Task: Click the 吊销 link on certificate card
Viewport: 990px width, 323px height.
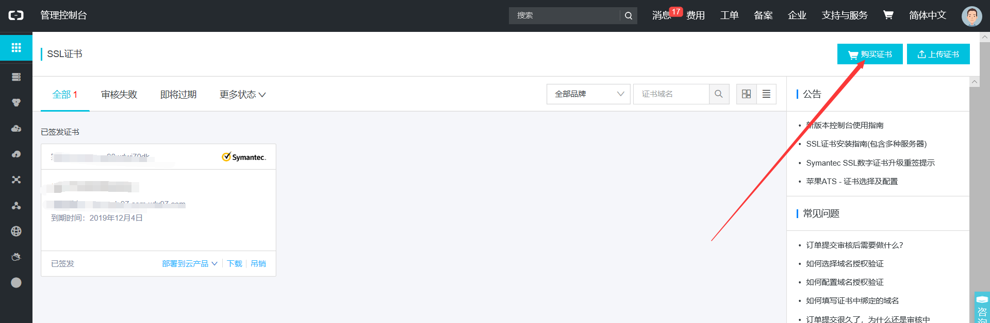Action: [x=258, y=264]
